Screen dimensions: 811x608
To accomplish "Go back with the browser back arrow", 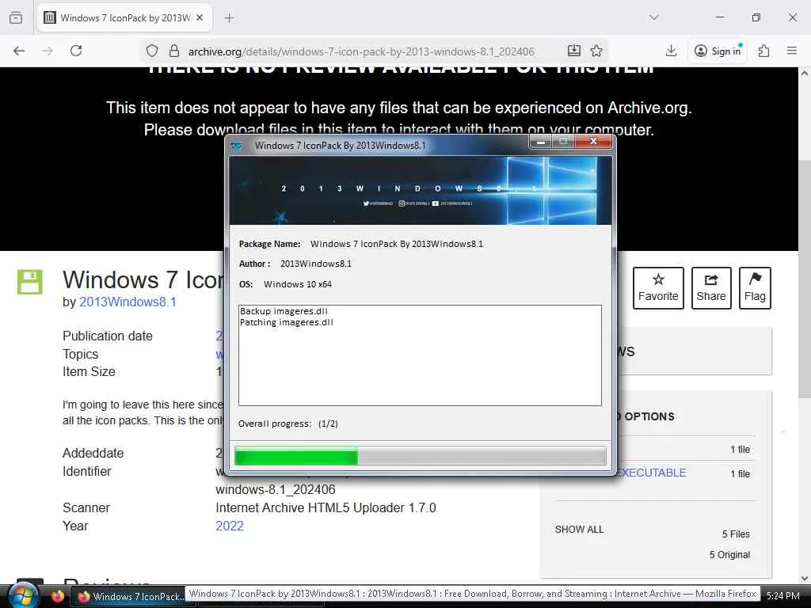I will pyautogui.click(x=19, y=51).
